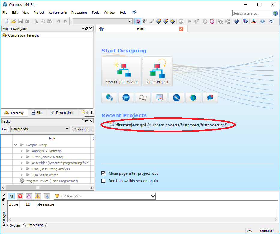280x234 pixels.
Task: Click the New file toolbar icon
Action: (x=6, y=21)
